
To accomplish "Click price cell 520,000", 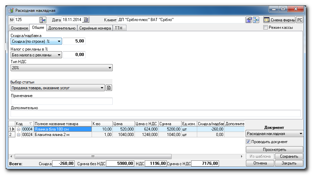I will point(124,129).
